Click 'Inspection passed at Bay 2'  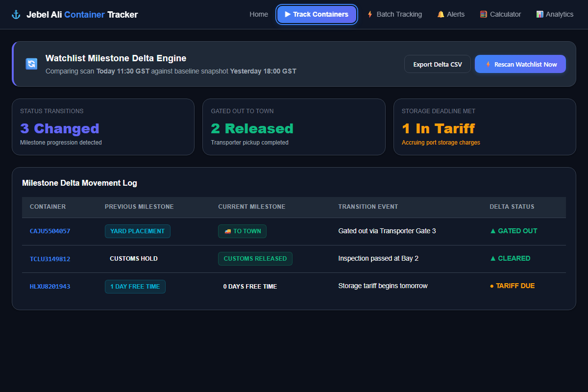[x=378, y=258]
